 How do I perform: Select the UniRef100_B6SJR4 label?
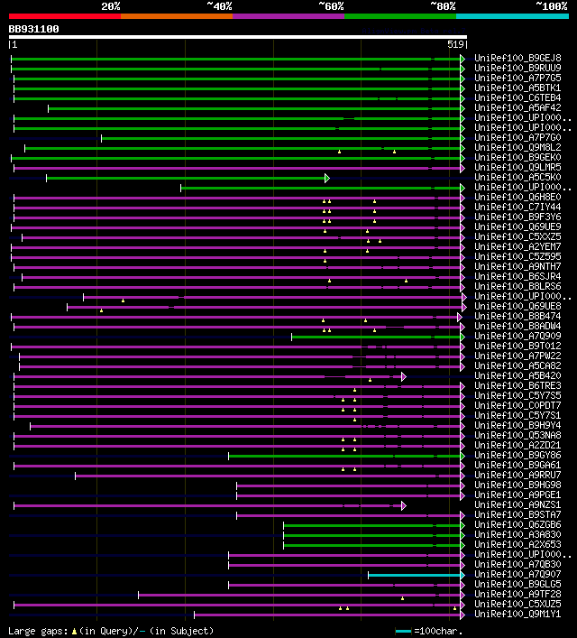(517, 277)
